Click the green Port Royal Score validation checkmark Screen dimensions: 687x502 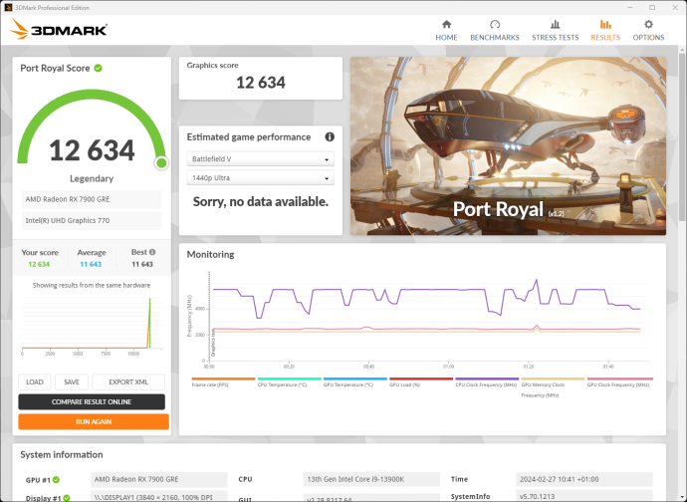pos(99,68)
